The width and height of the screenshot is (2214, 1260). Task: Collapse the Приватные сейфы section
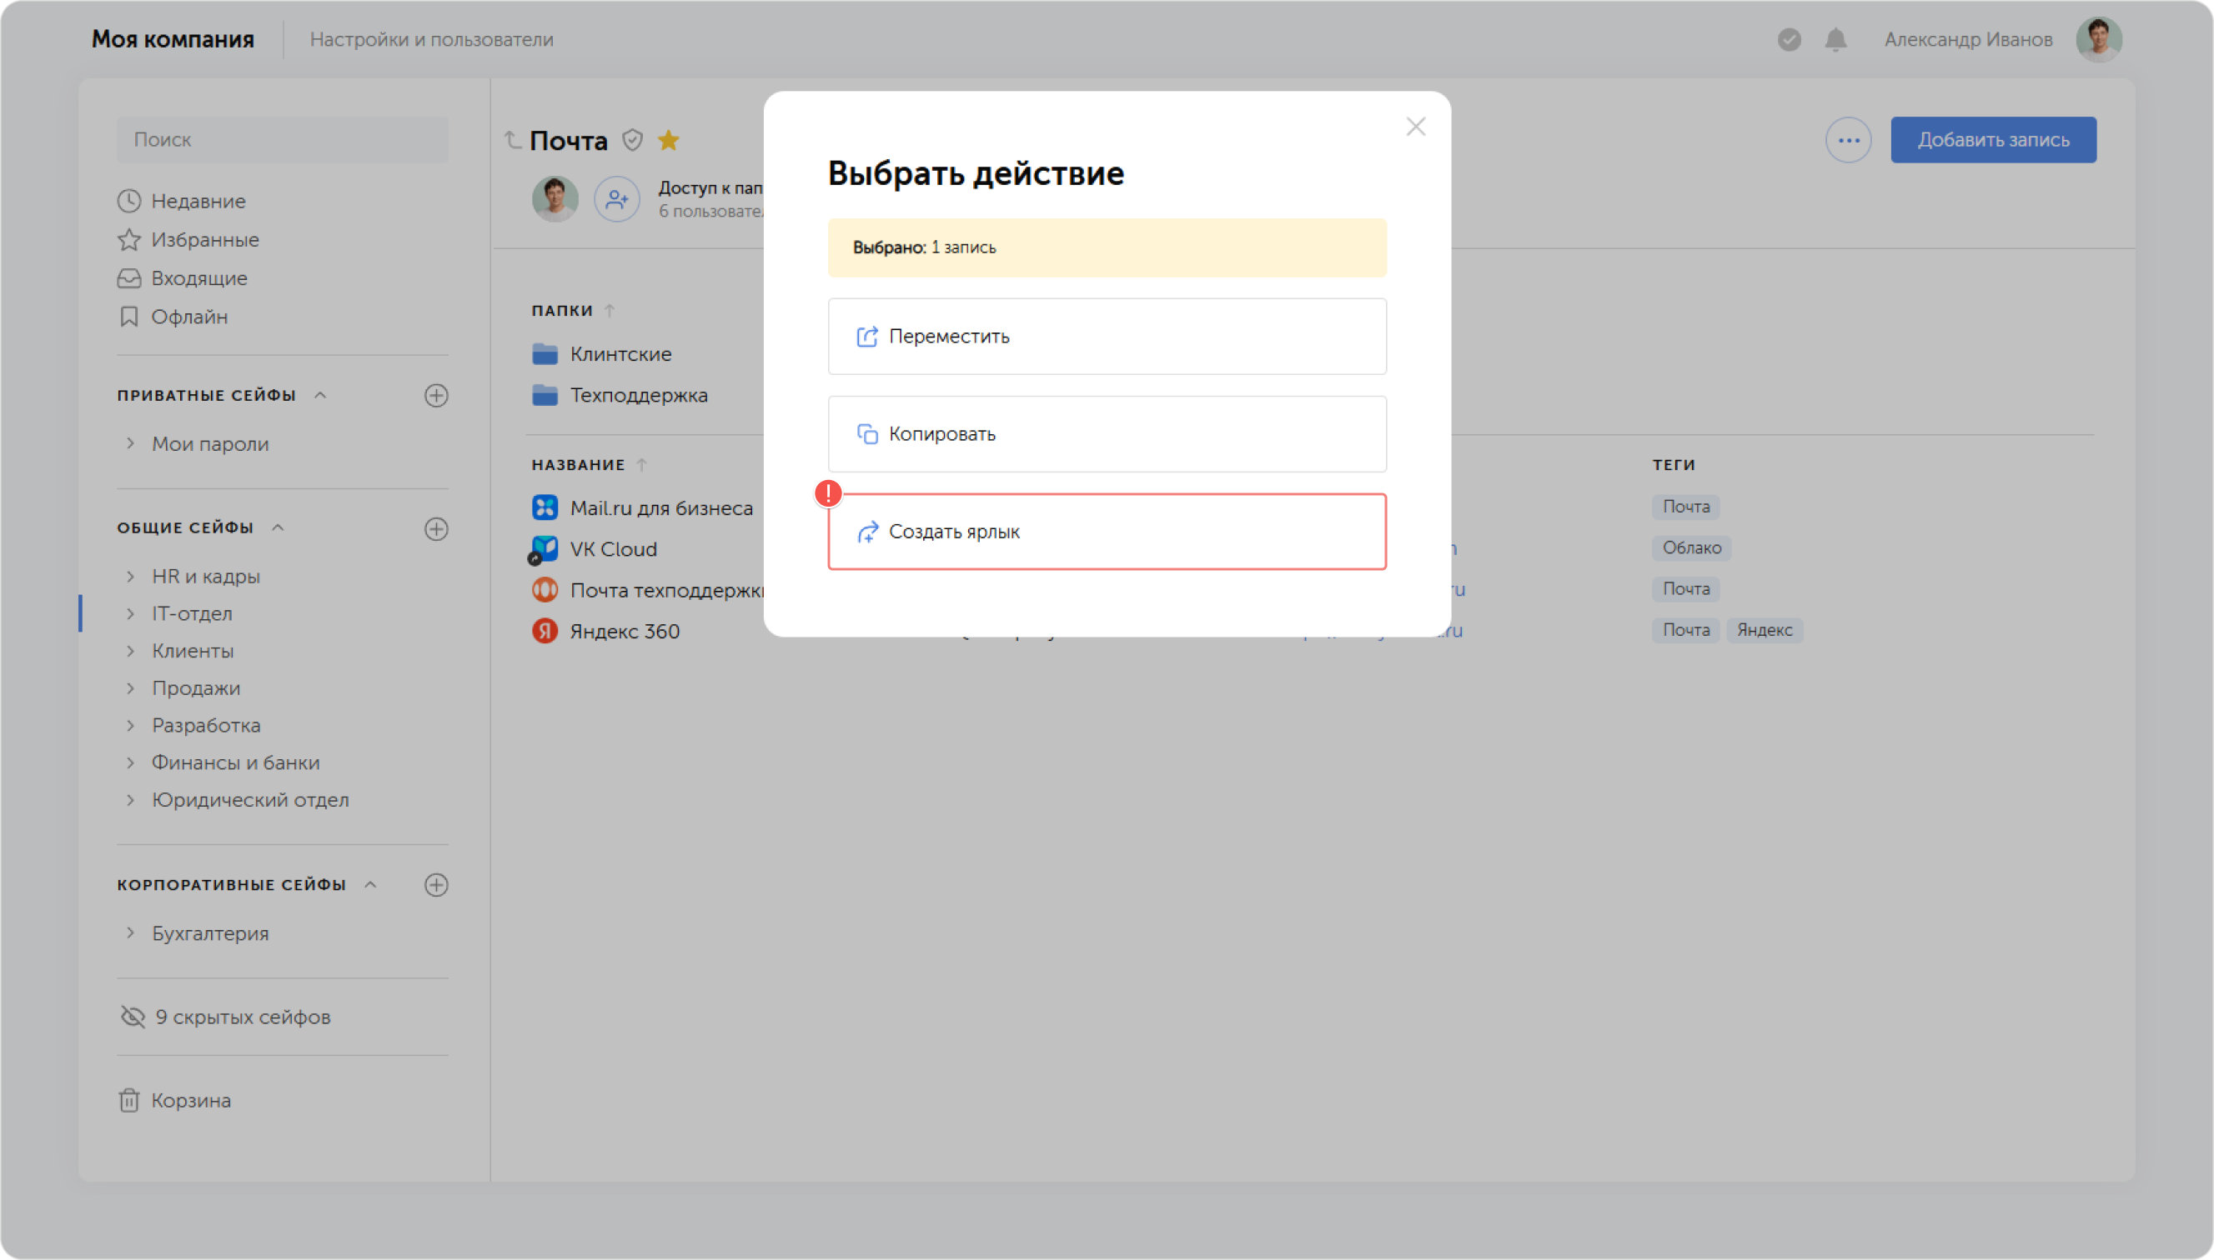[320, 396]
